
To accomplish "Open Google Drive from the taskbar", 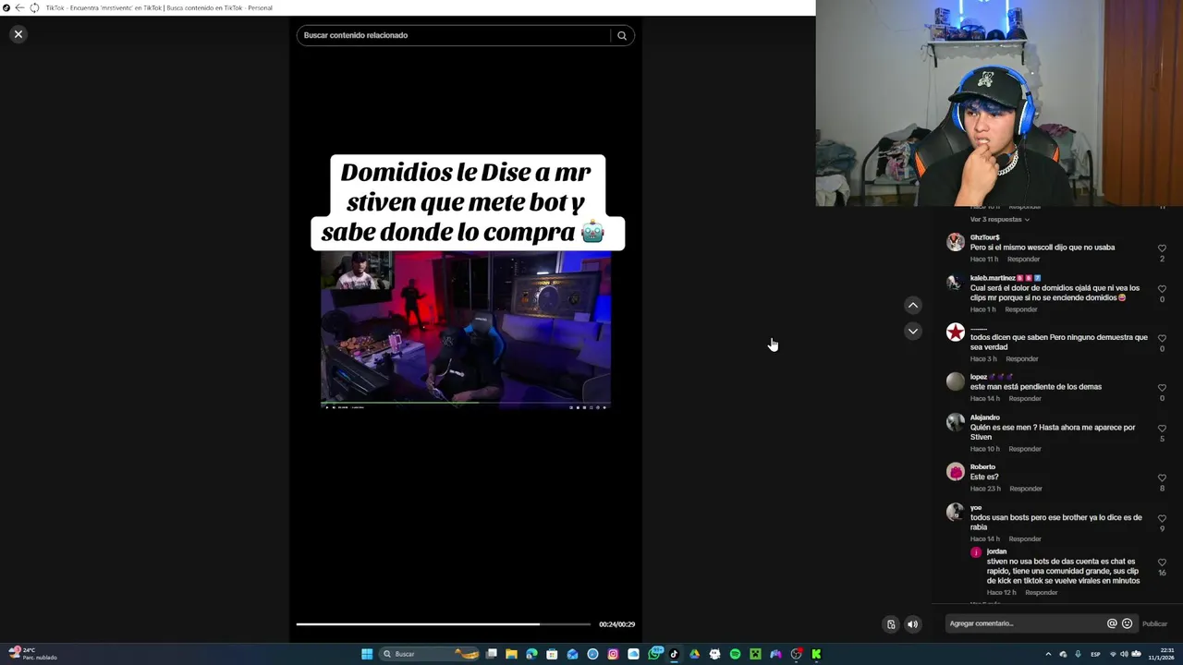I will coord(694,654).
